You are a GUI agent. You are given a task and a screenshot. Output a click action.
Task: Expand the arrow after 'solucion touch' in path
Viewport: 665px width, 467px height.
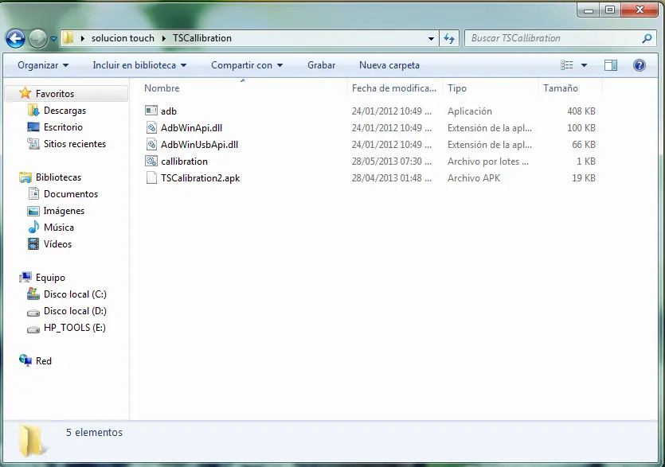coord(164,38)
